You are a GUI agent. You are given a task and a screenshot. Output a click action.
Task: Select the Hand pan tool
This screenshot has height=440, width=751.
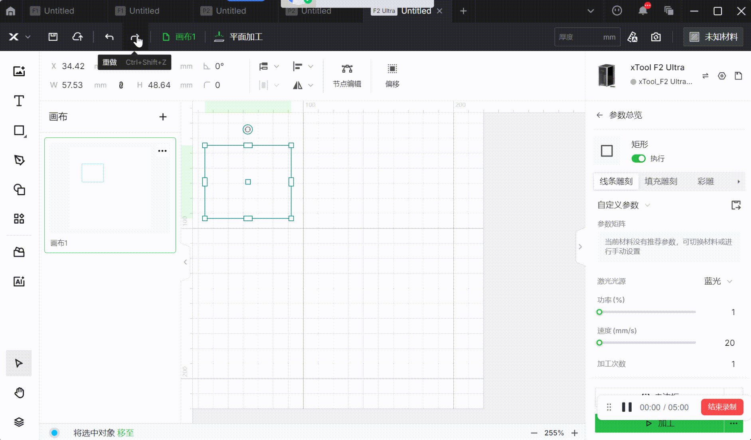[x=19, y=393]
